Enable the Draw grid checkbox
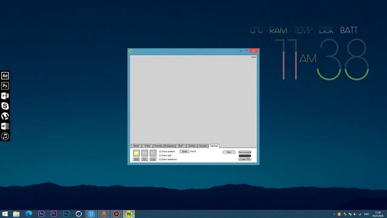This screenshot has height=218, width=387. (160, 156)
